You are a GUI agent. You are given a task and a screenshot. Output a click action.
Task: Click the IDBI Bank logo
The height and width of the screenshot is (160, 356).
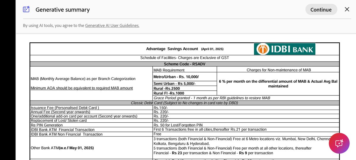click(x=285, y=49)
